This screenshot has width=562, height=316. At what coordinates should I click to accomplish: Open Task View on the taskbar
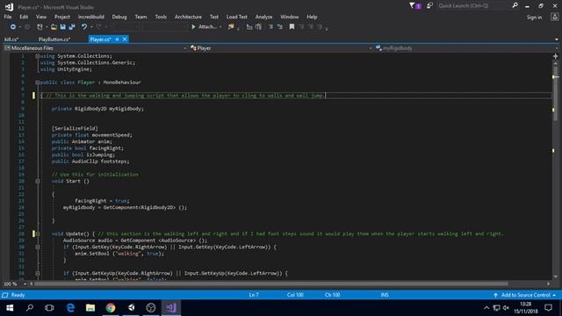pyautogui.click(x=49, y=308)
